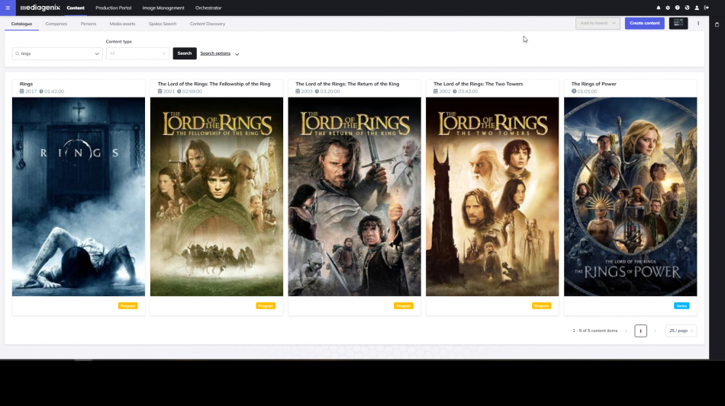
Task: Open the Add to board dropdown
Action: 598,24
